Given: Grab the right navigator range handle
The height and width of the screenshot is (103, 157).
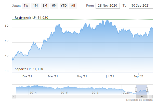Looking at the screenshot, I should pos(147,89).
